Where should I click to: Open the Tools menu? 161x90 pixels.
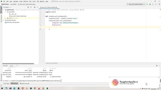click(x=34, y=1)
